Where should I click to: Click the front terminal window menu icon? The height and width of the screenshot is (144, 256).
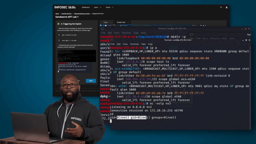coord(111,40)
